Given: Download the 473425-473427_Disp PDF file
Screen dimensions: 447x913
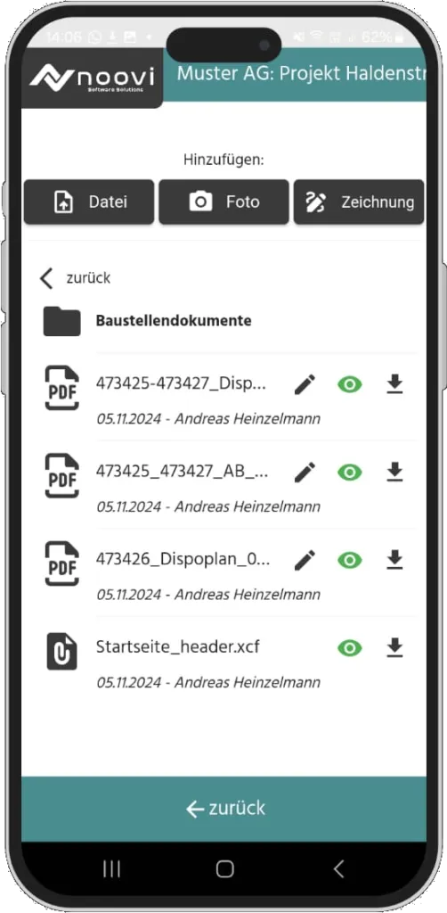Looking at the screenshot, I should pos(394,384).
